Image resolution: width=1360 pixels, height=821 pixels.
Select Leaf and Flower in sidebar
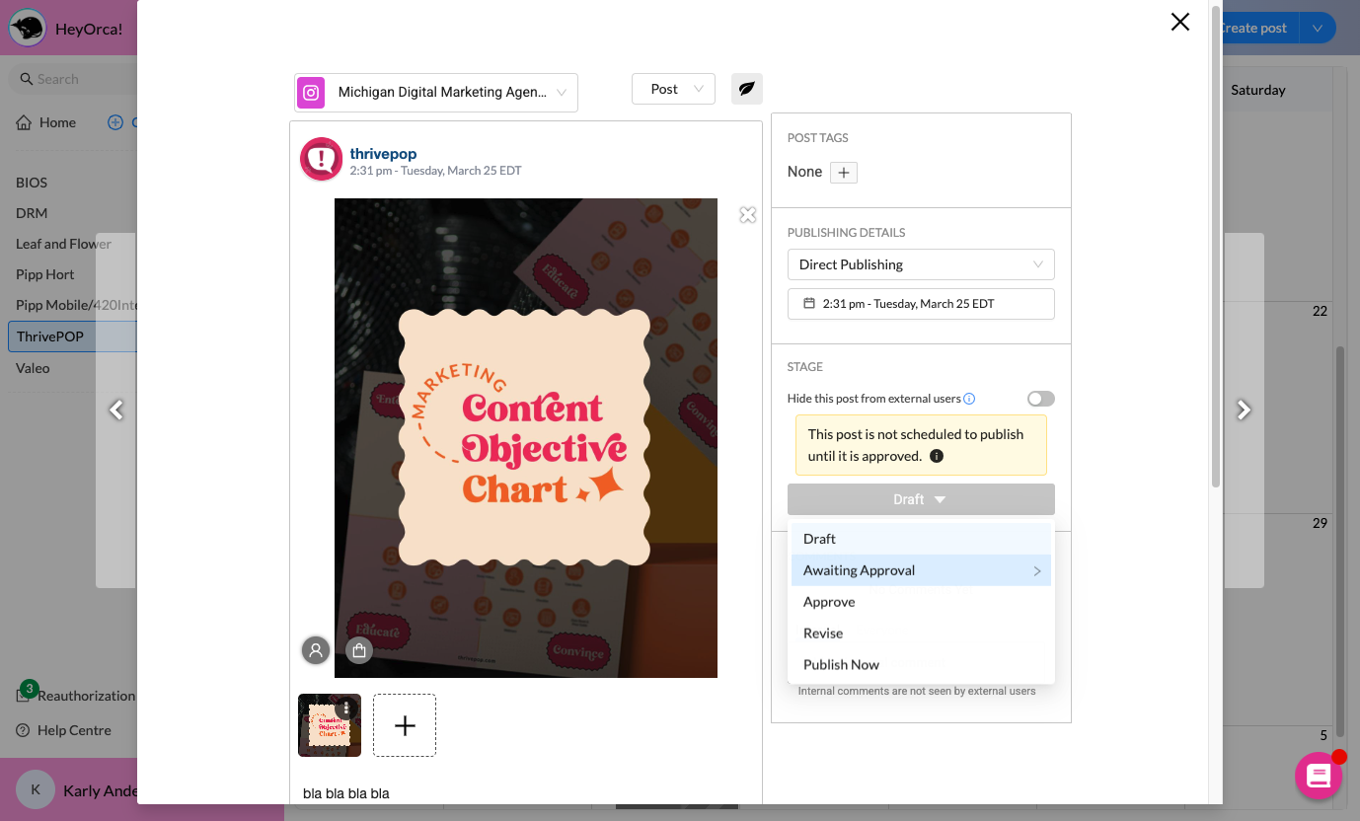pos(63,244)
